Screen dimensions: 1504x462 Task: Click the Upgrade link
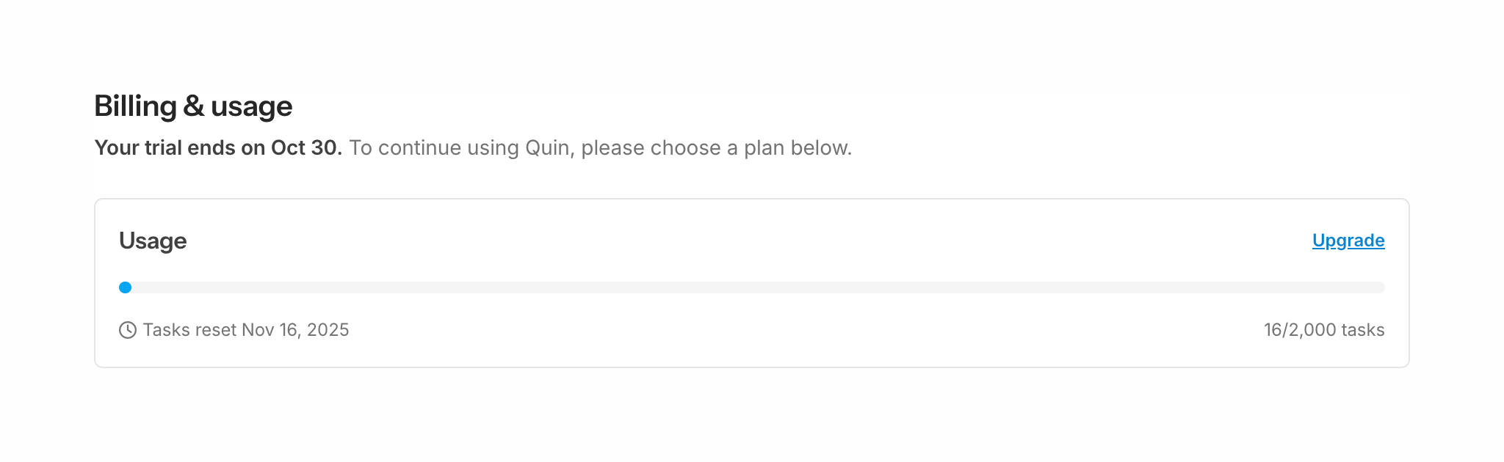coord(1348,241)
